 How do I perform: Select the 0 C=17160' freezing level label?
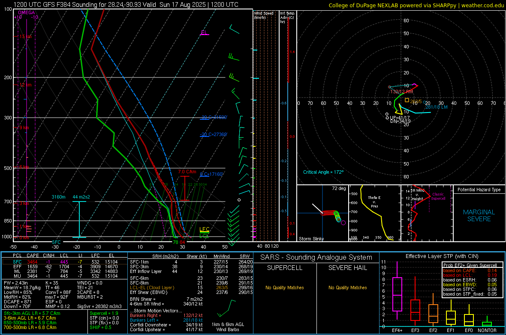(212, 174)
